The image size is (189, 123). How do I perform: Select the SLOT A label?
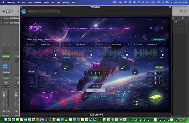click(x=32, y=45)
